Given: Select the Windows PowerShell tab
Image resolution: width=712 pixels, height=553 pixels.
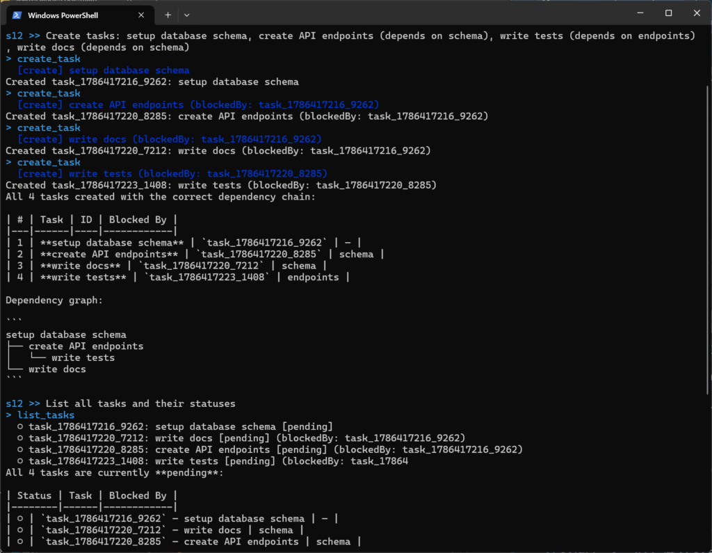Looking at the screenshot, I should [x=80, y=15].
